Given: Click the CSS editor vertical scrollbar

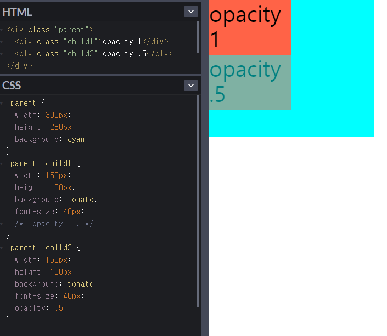Looking at the screenshot, I should [x=198, y=201].
